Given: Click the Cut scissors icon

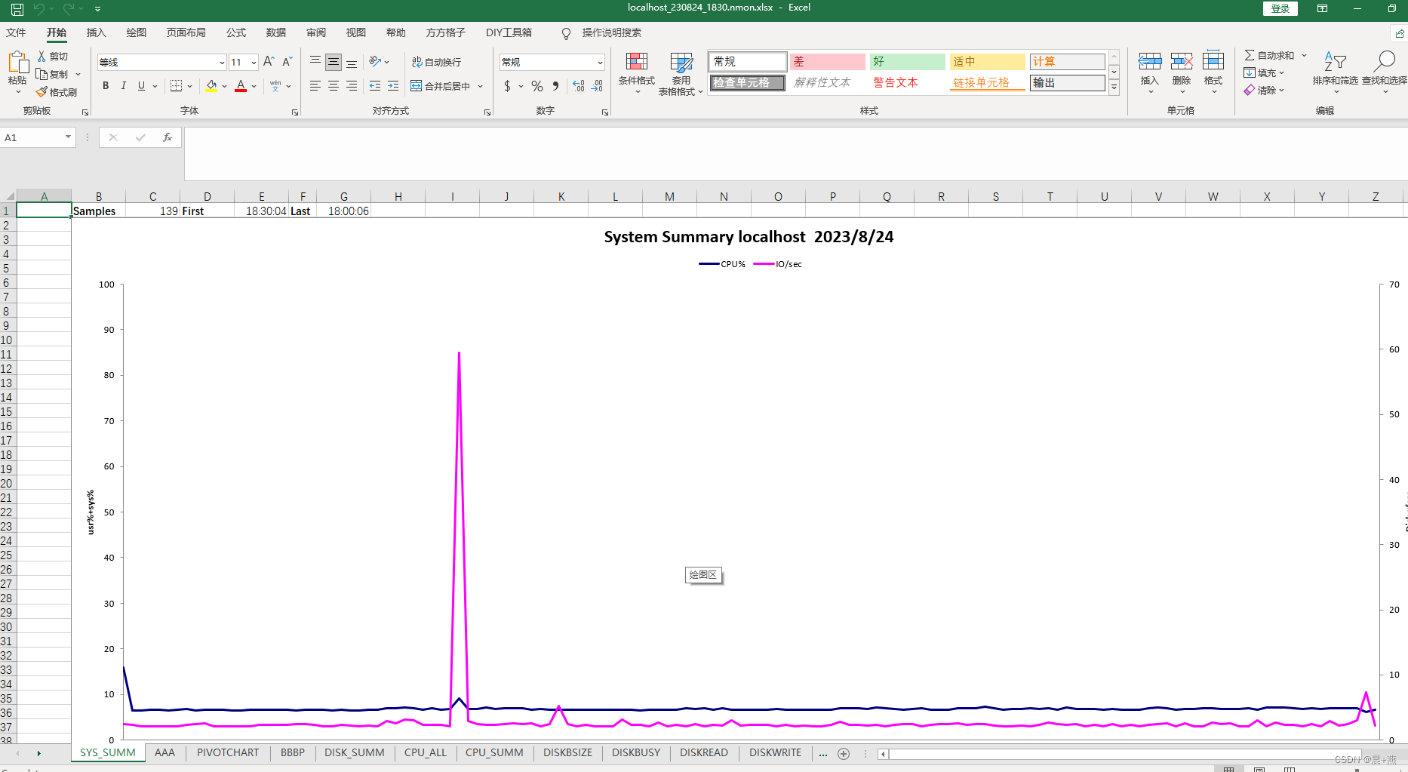Looking at the screenshot, I should pyautogui.click(x=42, y=57).
